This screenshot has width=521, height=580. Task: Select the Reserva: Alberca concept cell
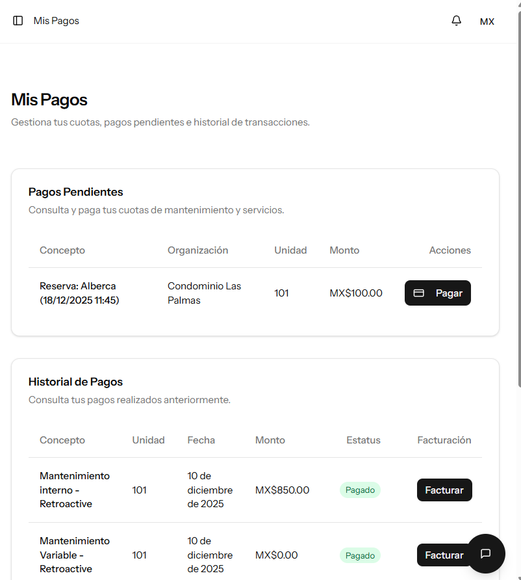coord(79,293)
